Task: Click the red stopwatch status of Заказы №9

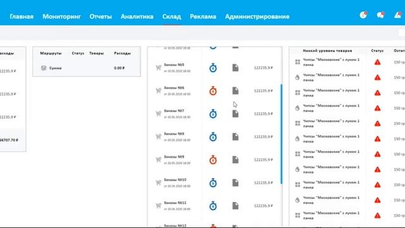Action: pos(213,160)
